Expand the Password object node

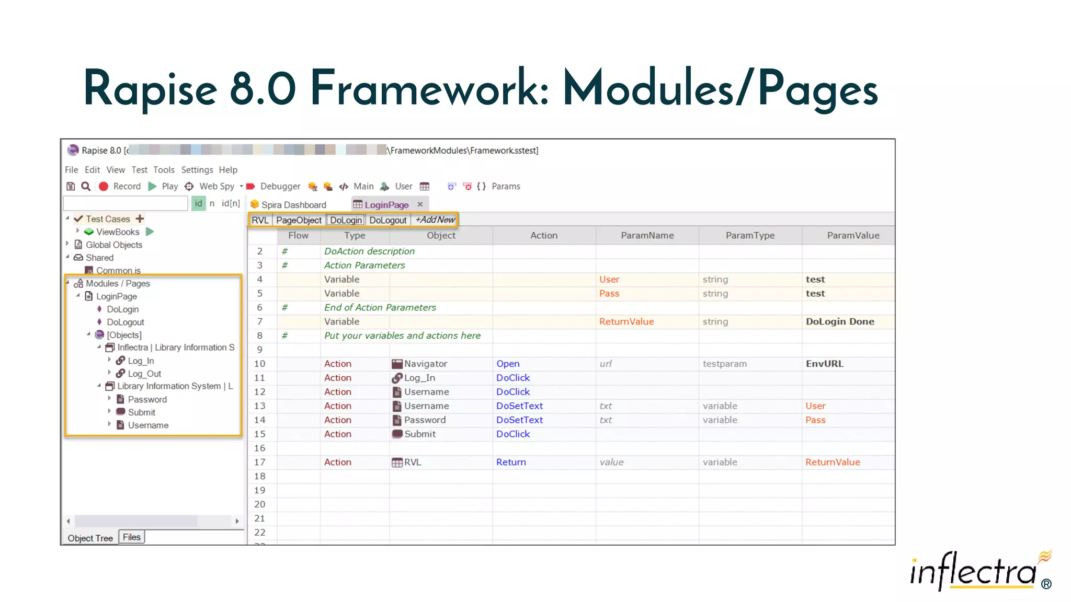pyautogui.click(x=109, y=398)
